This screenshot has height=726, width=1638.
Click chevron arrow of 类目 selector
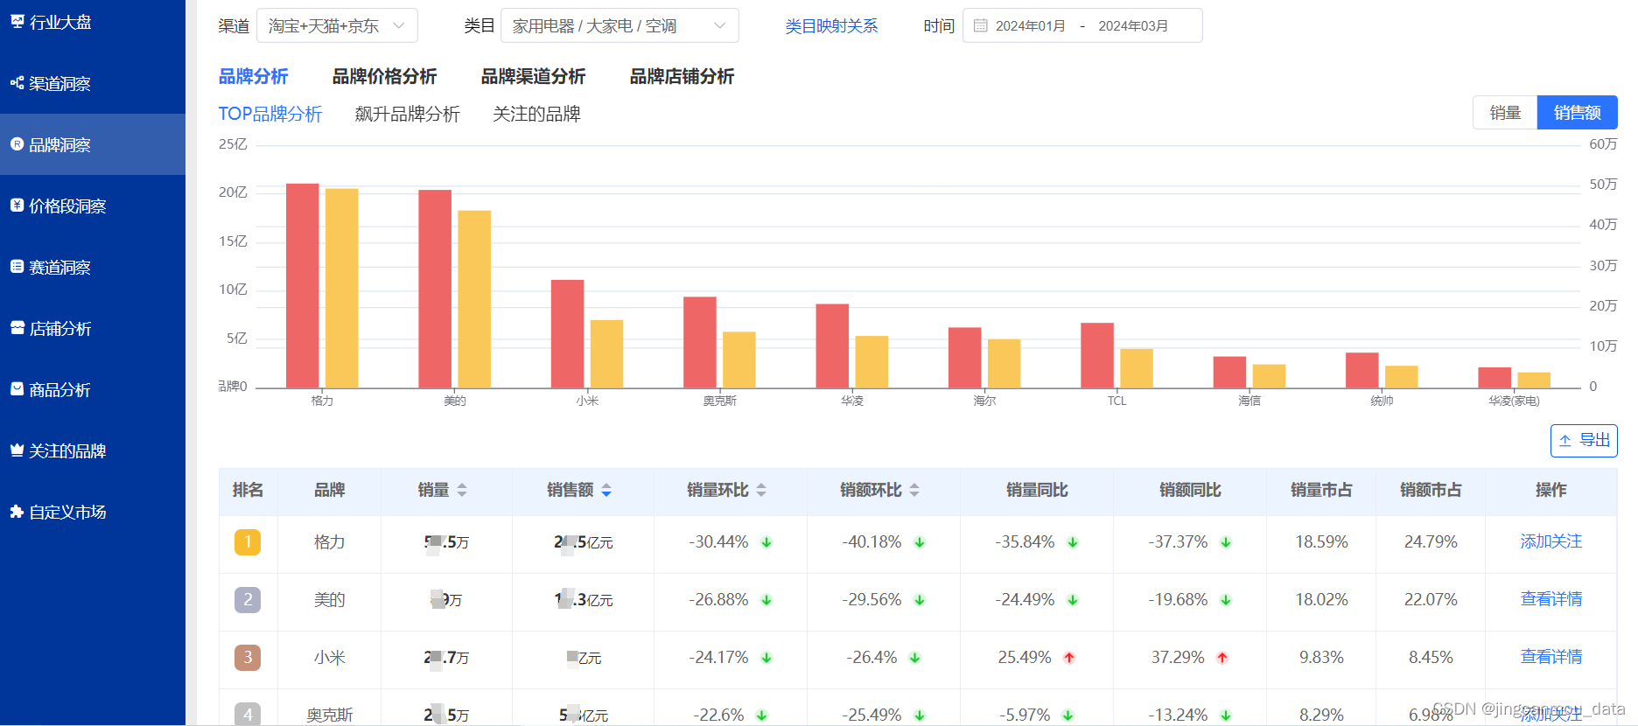point(720,25)
